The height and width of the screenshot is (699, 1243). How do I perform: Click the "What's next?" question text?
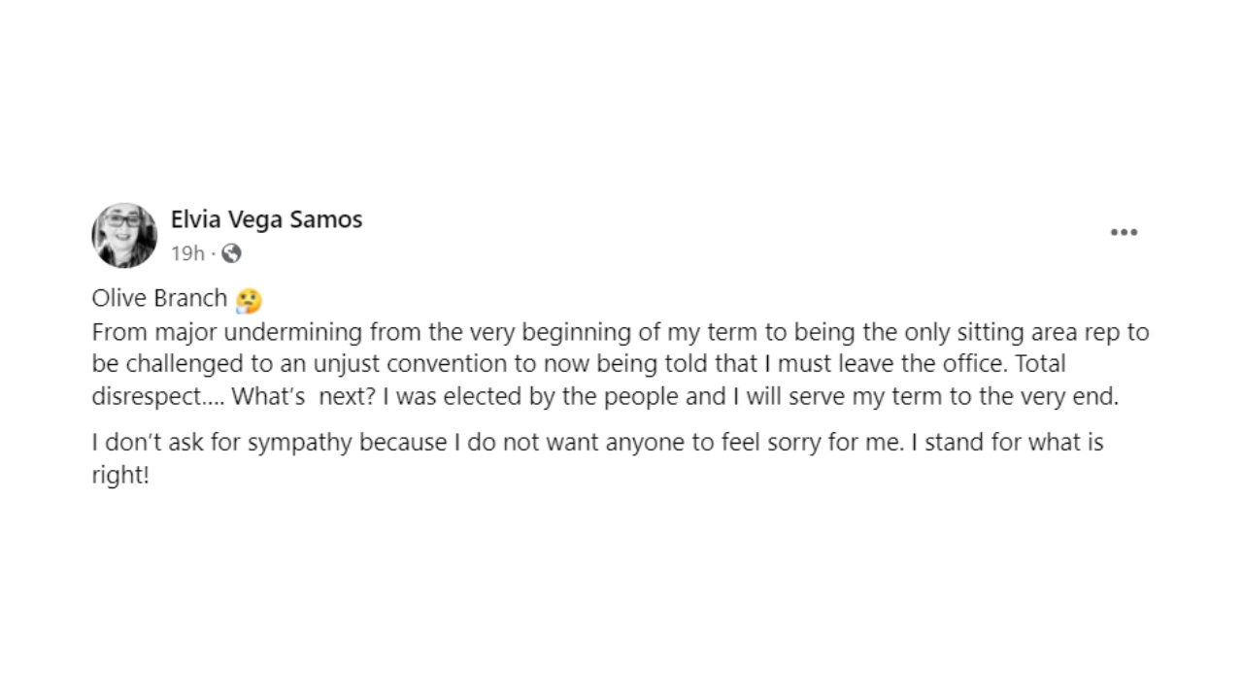point(304,396)
